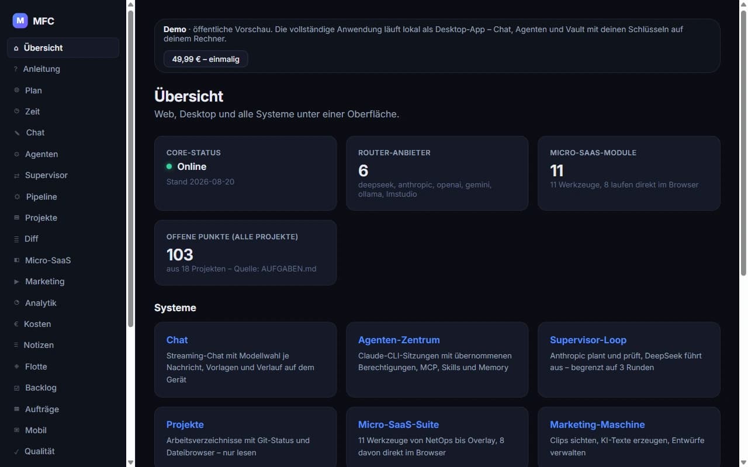The image size is (748, 467).
Task: Click '11 Werkzeuge, 8 laufen direkt im Browser'
Action: [x=624, y=184]
